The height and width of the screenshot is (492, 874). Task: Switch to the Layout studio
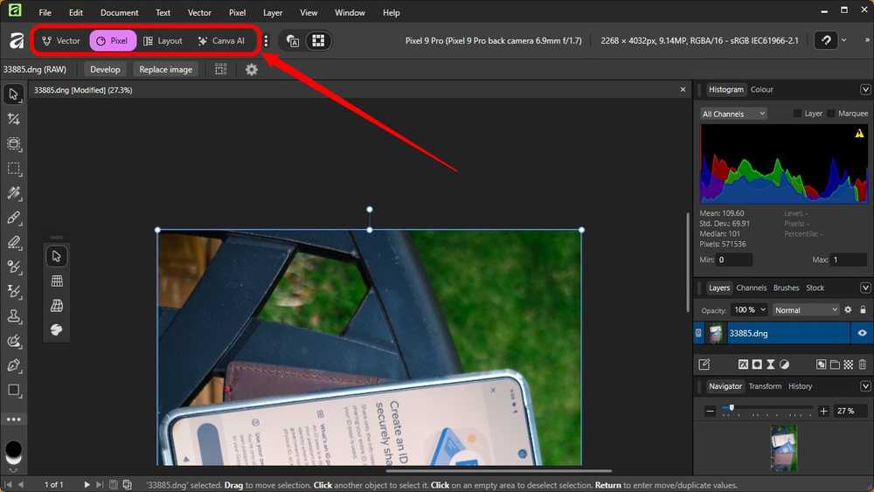[163, 41]
